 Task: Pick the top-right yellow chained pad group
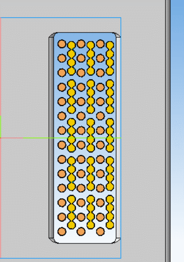click(110, 58)
